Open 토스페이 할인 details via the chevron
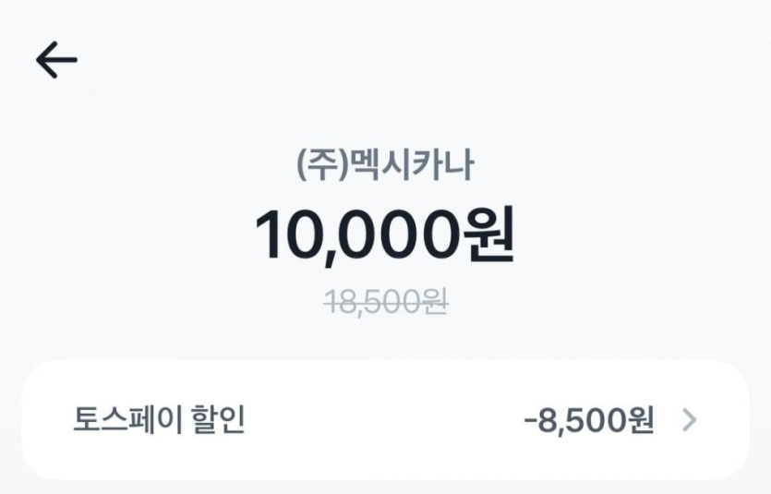Screen dimensions: 771x494 [x=689, y=421]
